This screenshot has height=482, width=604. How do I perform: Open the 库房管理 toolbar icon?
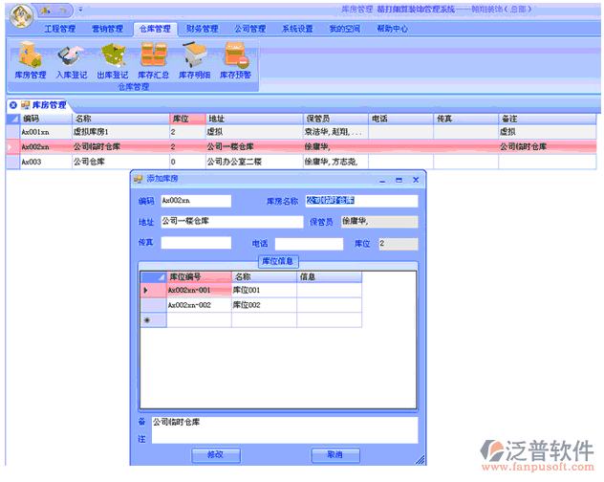click(30, 59)
